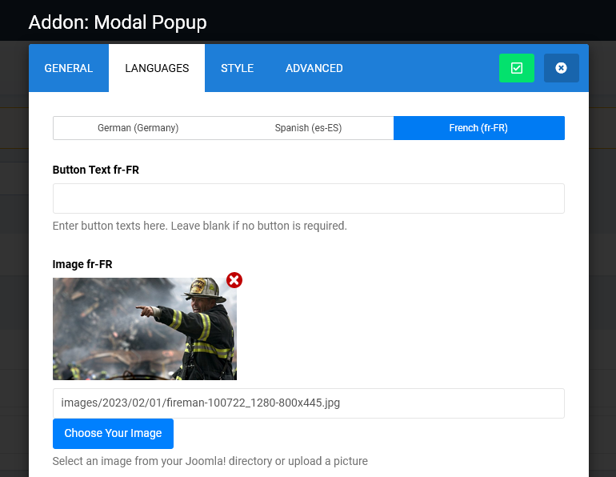Screen dimensions: 616x477
Task: Click the 'Select an image from your Joomla!' hint
Action: (210, 461)
